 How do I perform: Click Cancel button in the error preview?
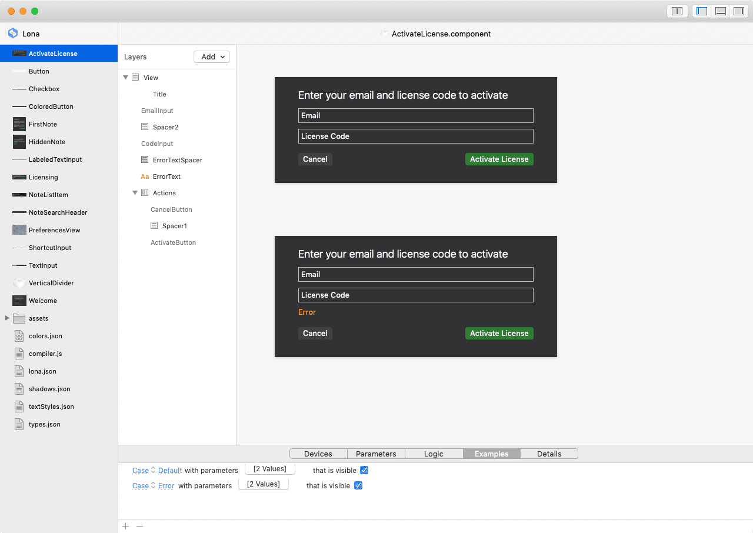315,333
